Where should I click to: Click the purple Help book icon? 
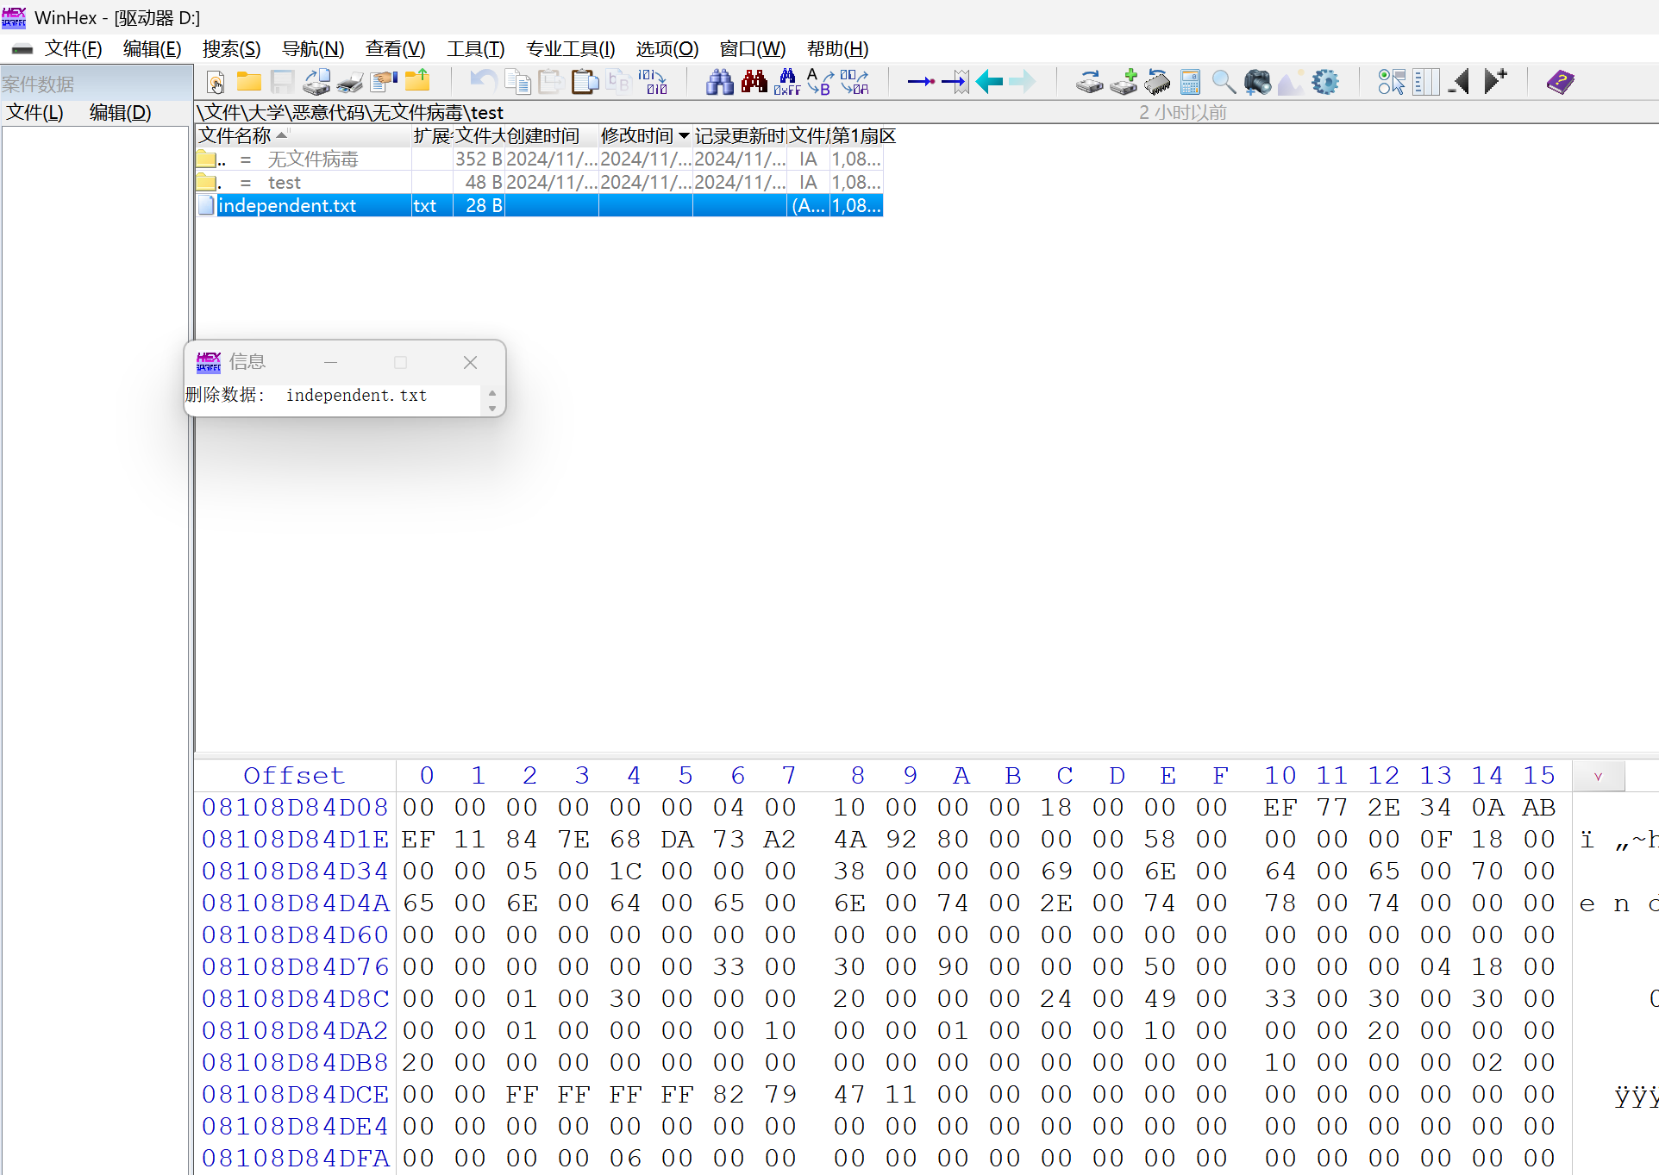(x=1560, y=83)
